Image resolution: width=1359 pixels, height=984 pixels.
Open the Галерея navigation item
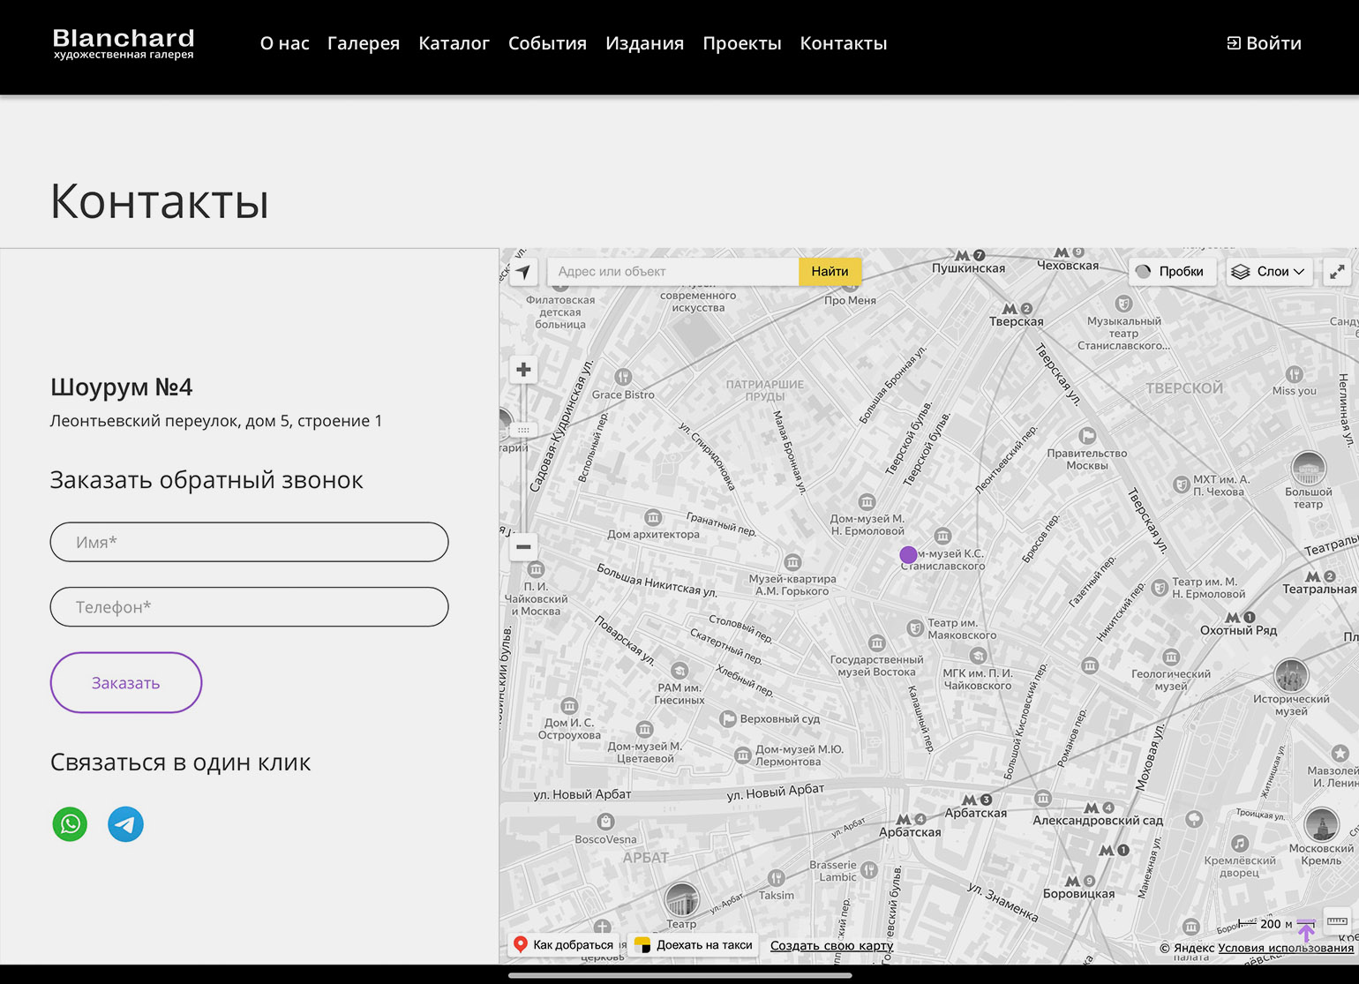tap(363, 43)
